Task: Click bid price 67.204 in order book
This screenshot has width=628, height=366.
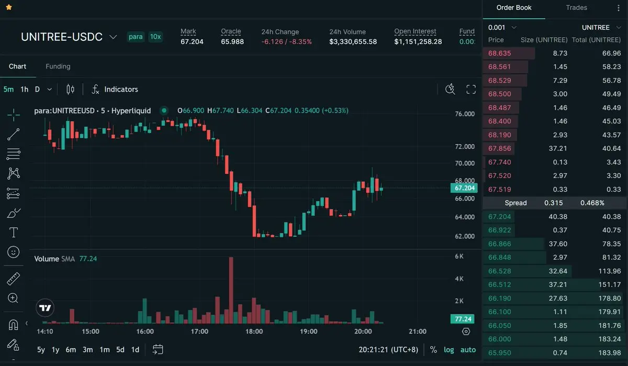Action: tap(499, 216)
